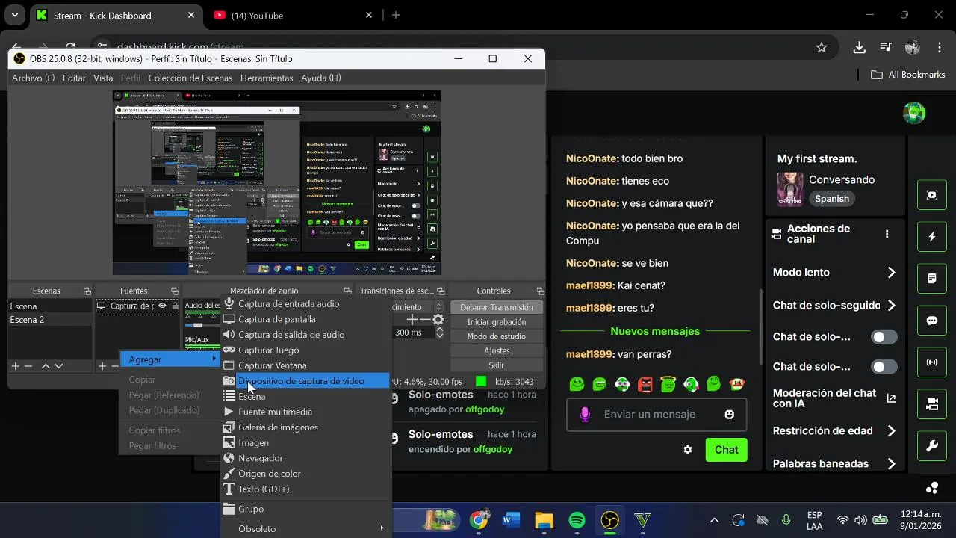Click the Escena list icon in add menu
The image size is (956, 538).
click(x=229, y=396)
